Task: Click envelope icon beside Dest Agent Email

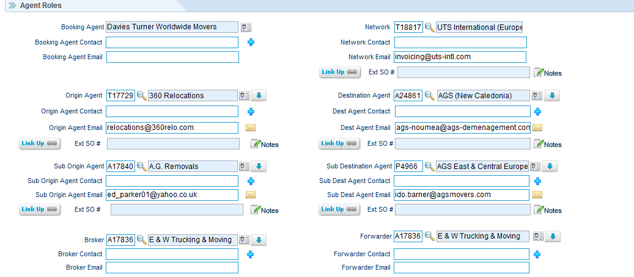Action: click(x=537, y=128)
